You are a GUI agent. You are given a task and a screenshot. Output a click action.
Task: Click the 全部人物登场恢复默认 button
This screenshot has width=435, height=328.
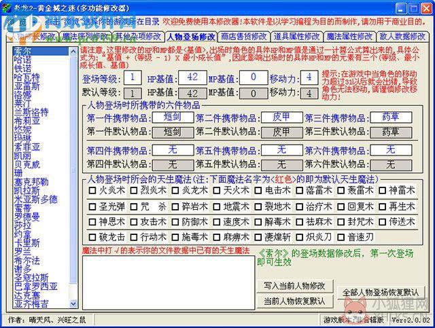pyautogui.click(x=381, y=293)
